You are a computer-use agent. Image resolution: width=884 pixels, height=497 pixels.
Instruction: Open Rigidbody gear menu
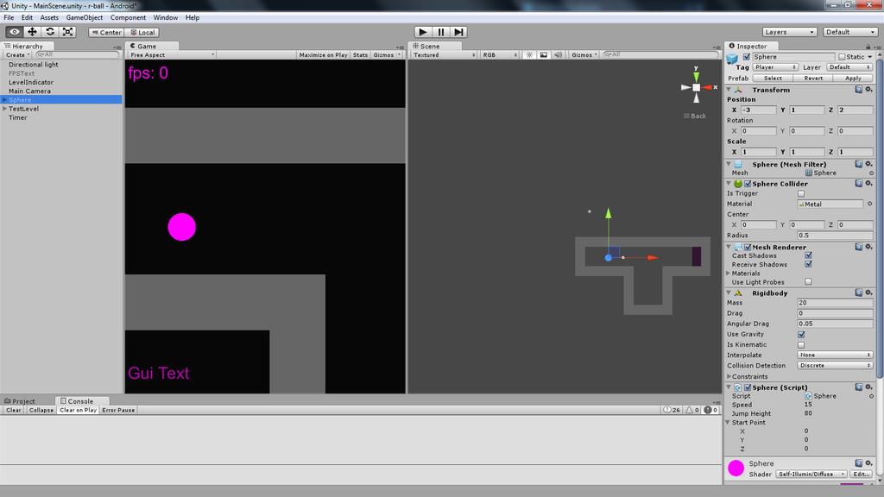(868, 293)
